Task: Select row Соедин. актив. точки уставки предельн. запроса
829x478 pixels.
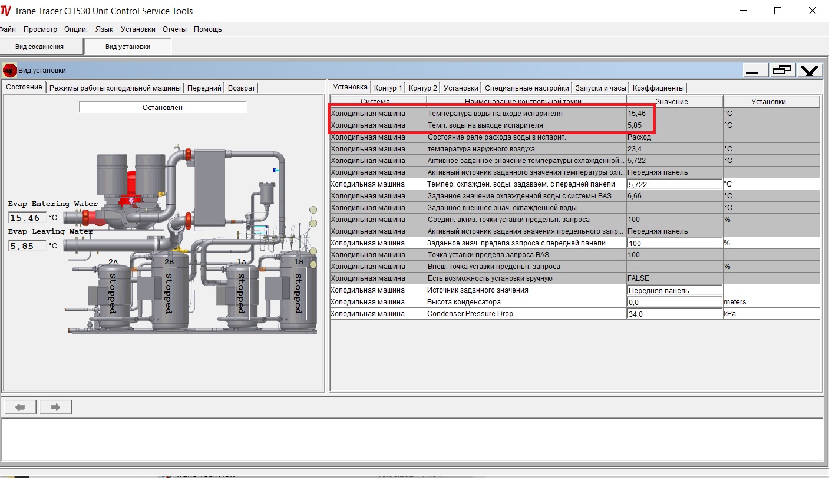Action: [574, 220]
